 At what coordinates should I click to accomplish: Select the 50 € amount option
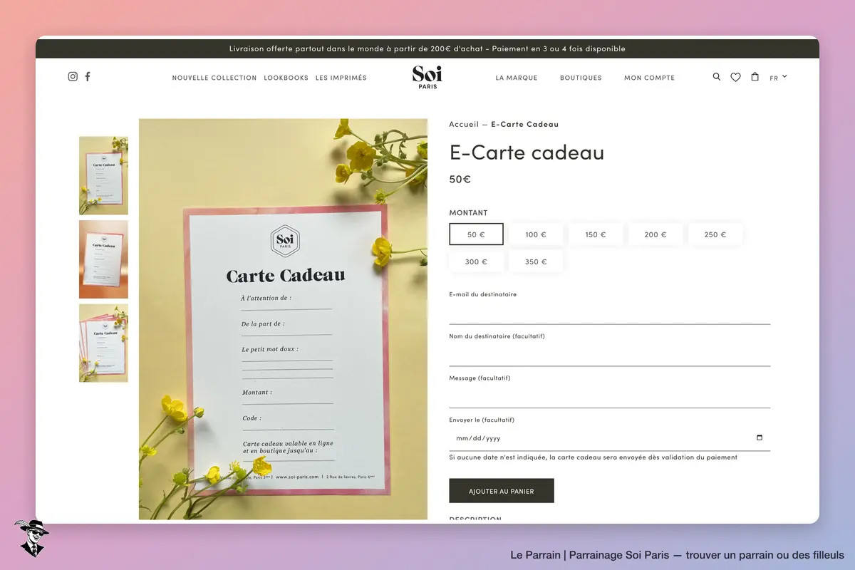coord(476,234)
